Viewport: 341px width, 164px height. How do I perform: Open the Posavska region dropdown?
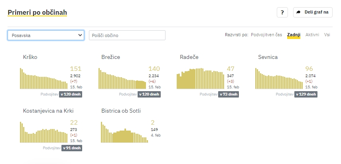click(46, 35)
